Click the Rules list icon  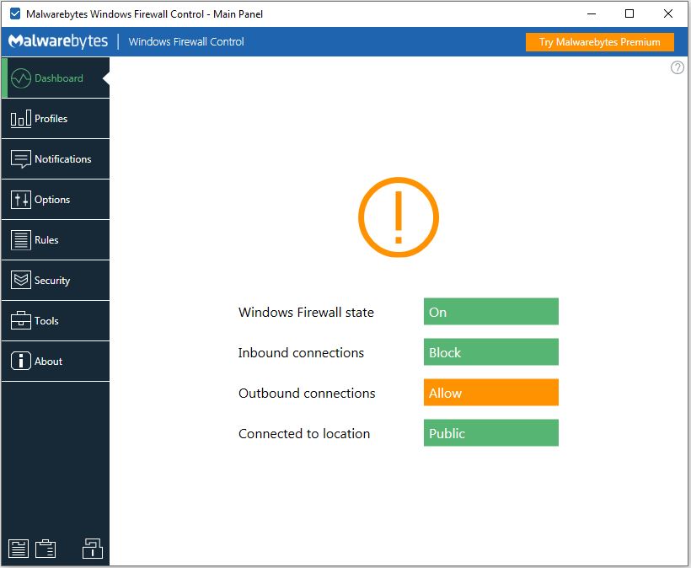21,240
